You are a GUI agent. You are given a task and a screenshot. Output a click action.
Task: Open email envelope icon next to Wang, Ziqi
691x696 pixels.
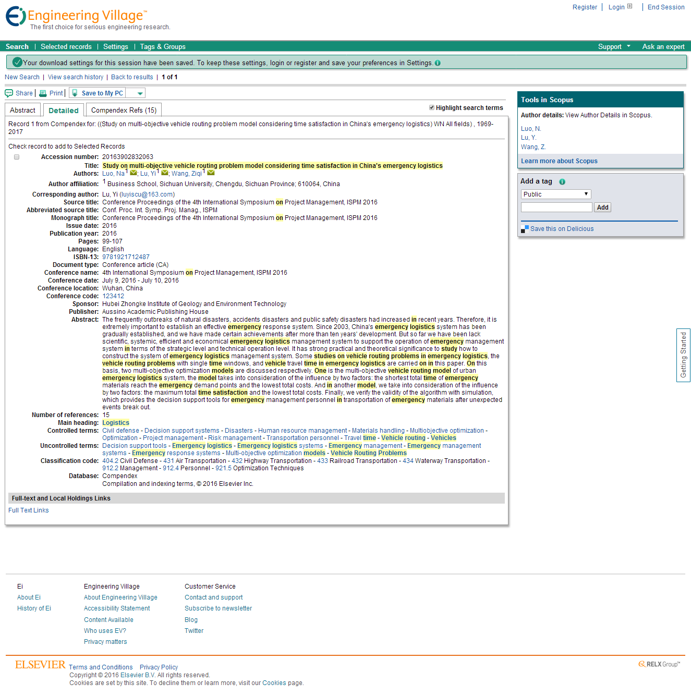point(211,173)
